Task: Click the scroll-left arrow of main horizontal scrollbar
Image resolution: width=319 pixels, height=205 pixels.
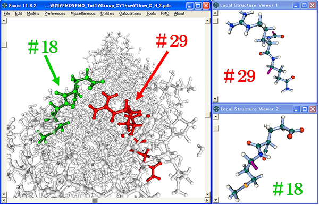Action: coord(4,201)
